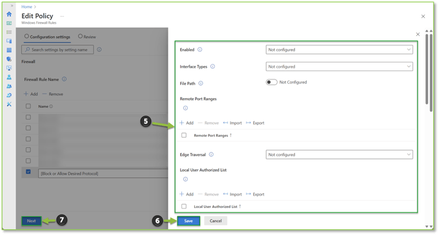The height and width of the screenshot is (235, 439).
Task: Open the ellipsis menu beside Edit Policy
Action: click(x=62, y=16)
